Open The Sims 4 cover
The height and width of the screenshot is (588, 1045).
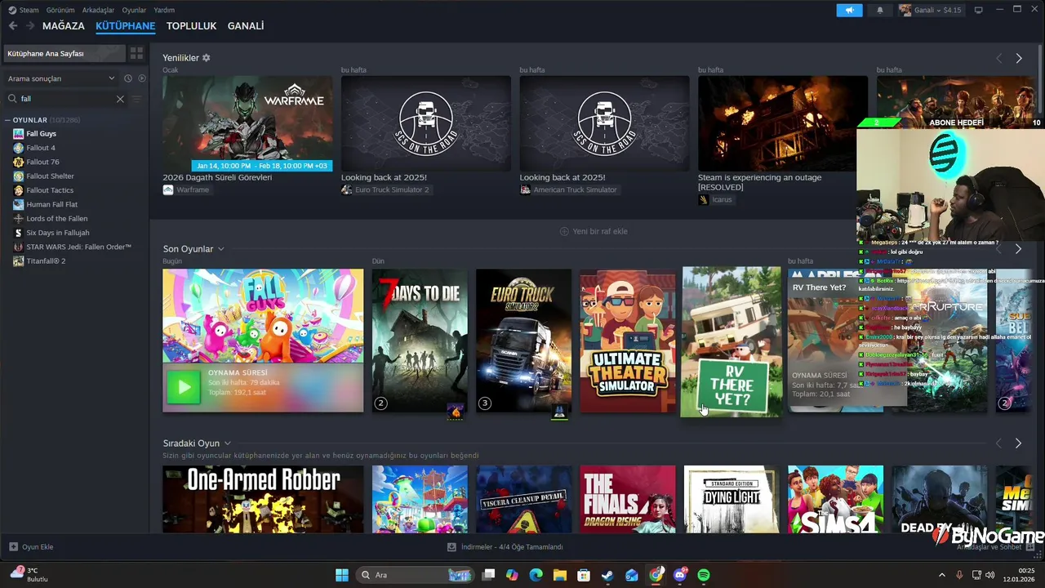pyautogui.click(x=835, y=499)
